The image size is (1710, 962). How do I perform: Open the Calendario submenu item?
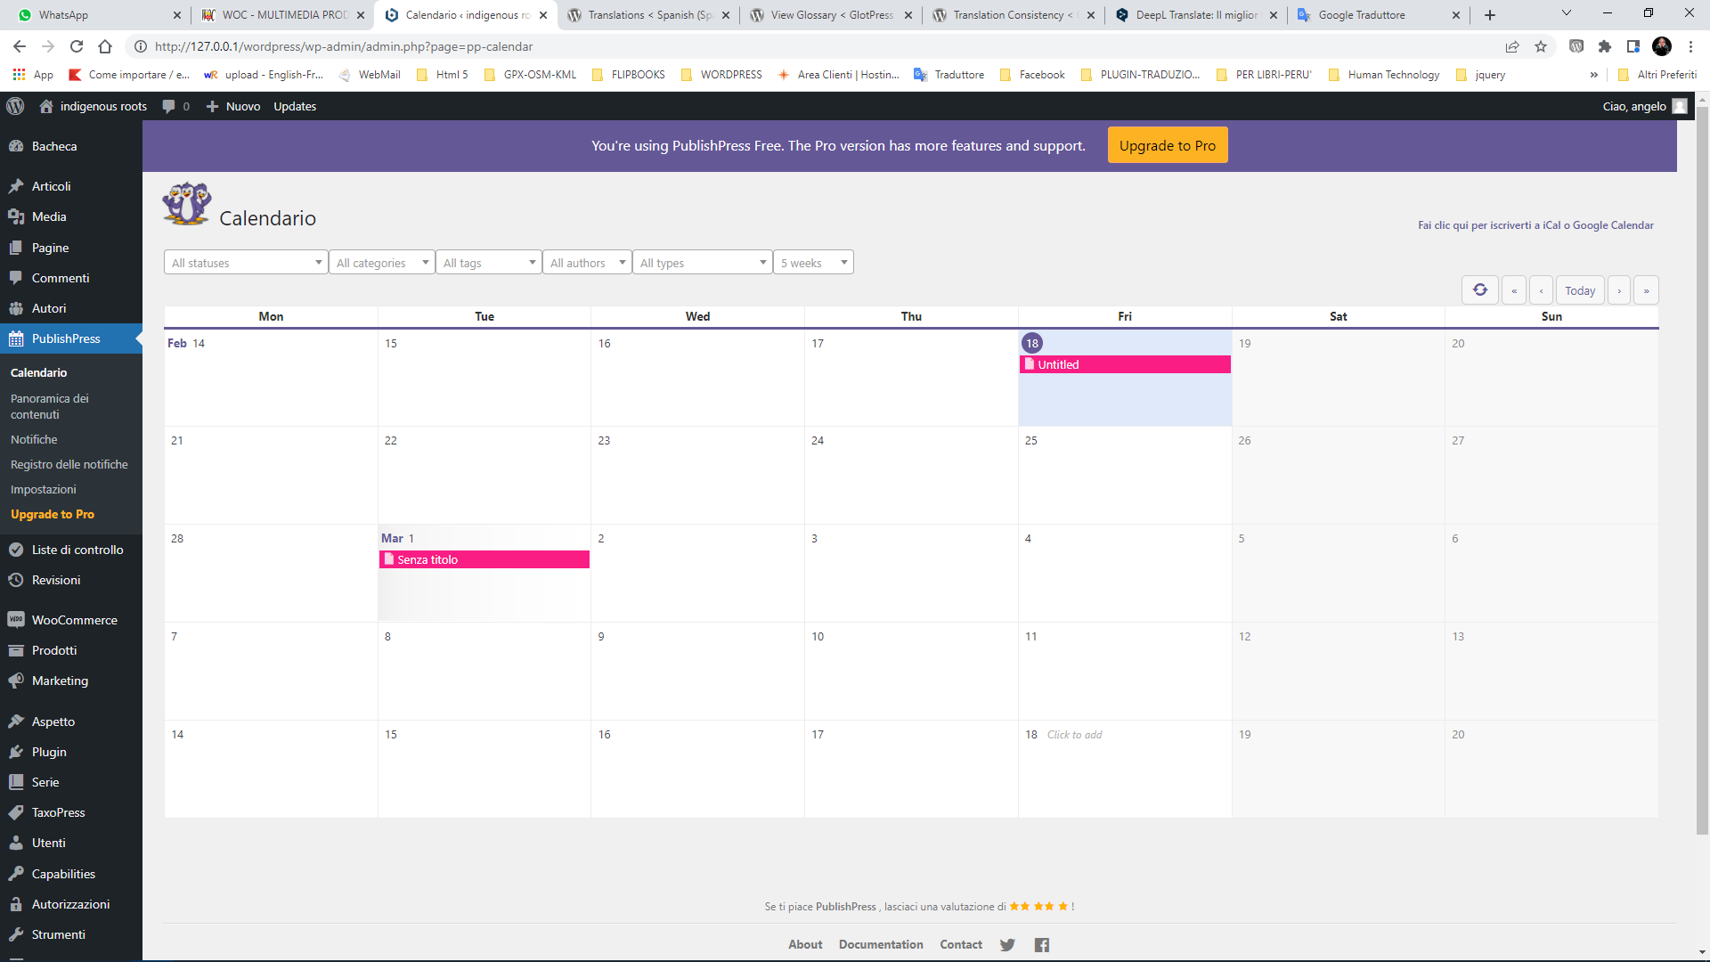point(38,372)
